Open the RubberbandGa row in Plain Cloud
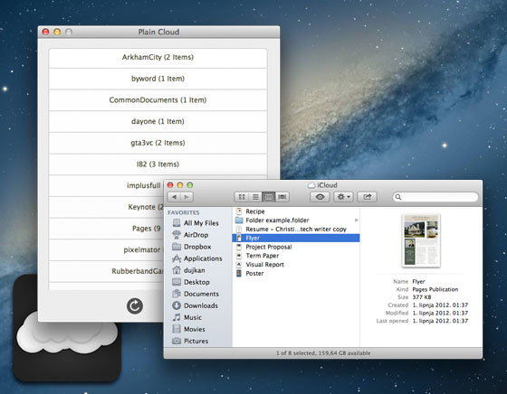The image size is (507, 394). 106,271
